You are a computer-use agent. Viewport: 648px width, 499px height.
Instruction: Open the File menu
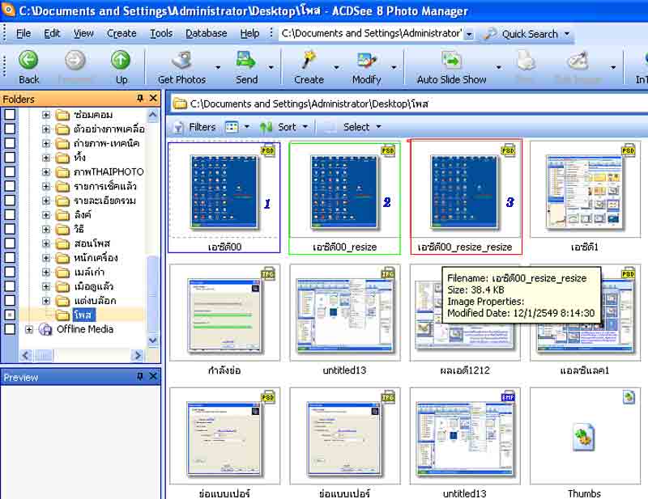[x=23, y=33]
